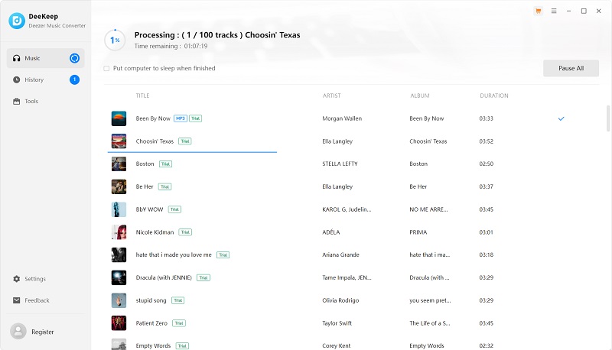Click artist 'STELLA LEFTY'
This screenshot has height=350, width=612.
(340, 164)
